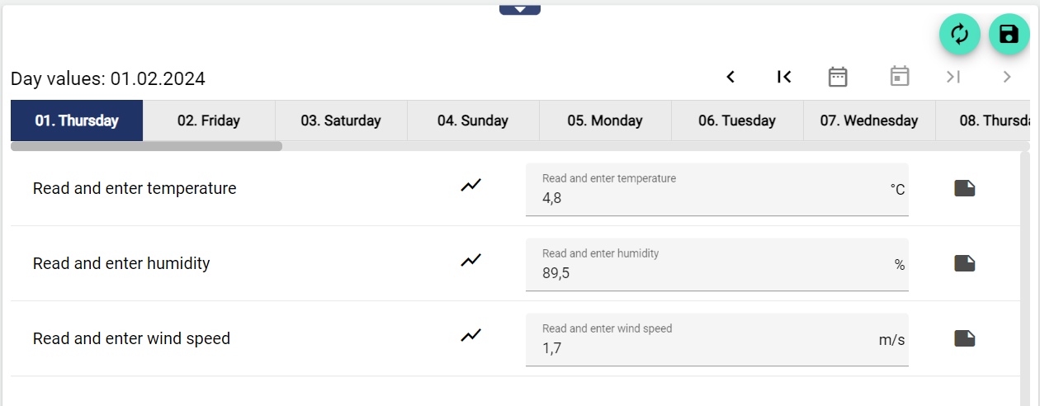Switch to the 05. Monday tab
This screenshot has width=1040, height=406.
(x=605, y=120)
